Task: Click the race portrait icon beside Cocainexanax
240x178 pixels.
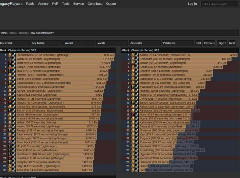Action: click(x=10, y=83)
